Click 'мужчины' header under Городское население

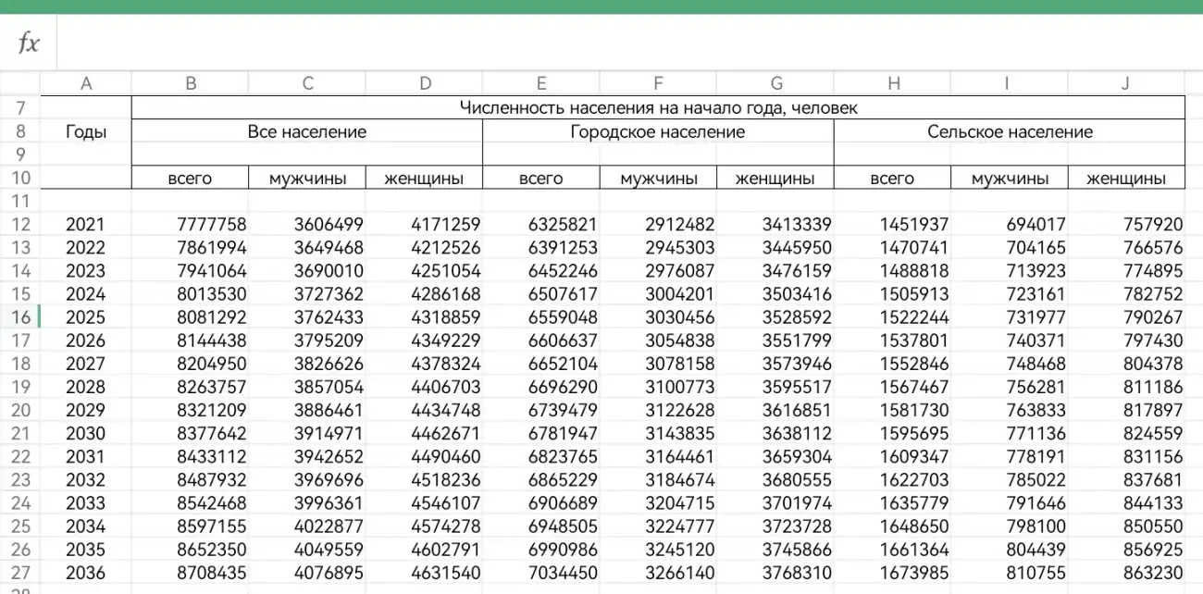[659, 179]
